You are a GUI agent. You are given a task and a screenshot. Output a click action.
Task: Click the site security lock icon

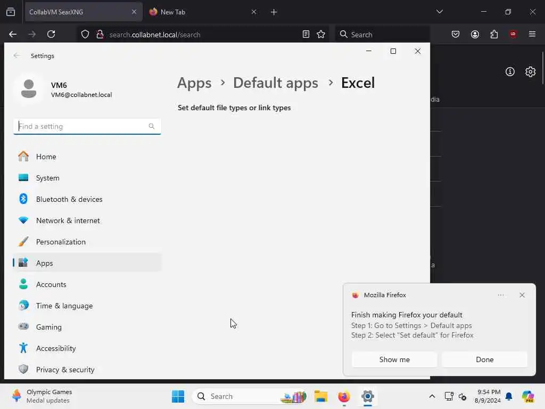100,35
